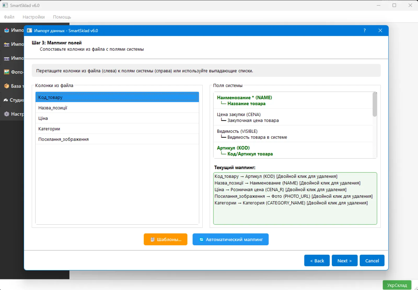Screen dimensions: 418x290
Task: Click the first Импо sidebar icon
Action: (7, 30)
